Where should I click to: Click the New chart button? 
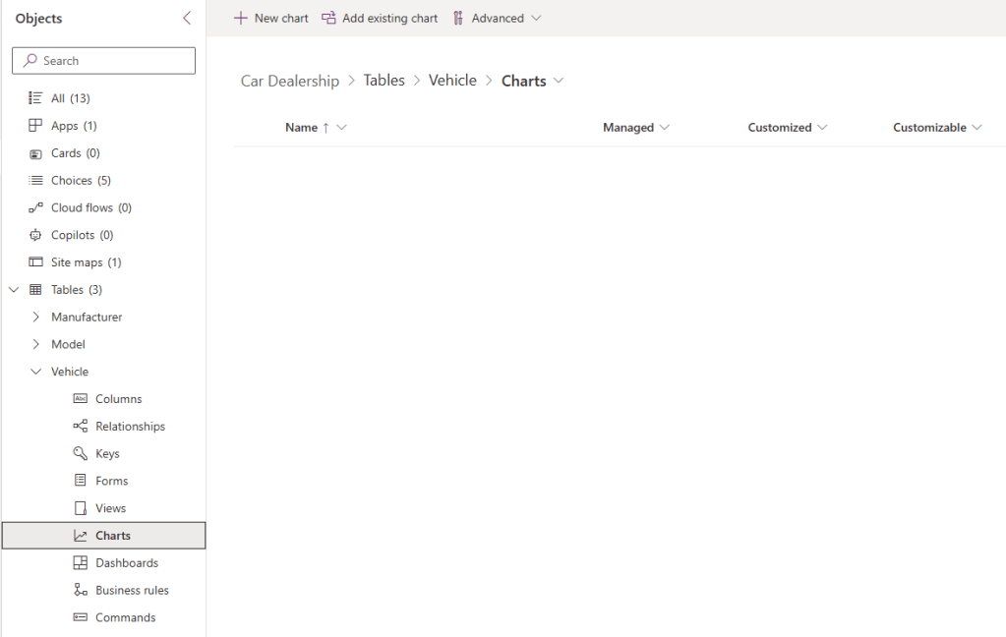coord(270,17)
